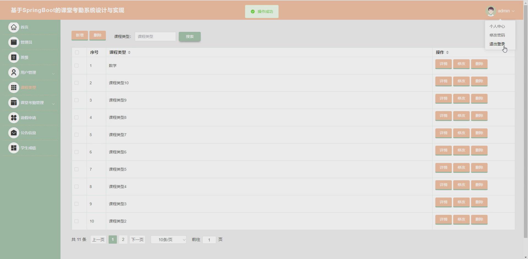Check the box for 课程类型9
528x259 pixels.
coord(76,100)
